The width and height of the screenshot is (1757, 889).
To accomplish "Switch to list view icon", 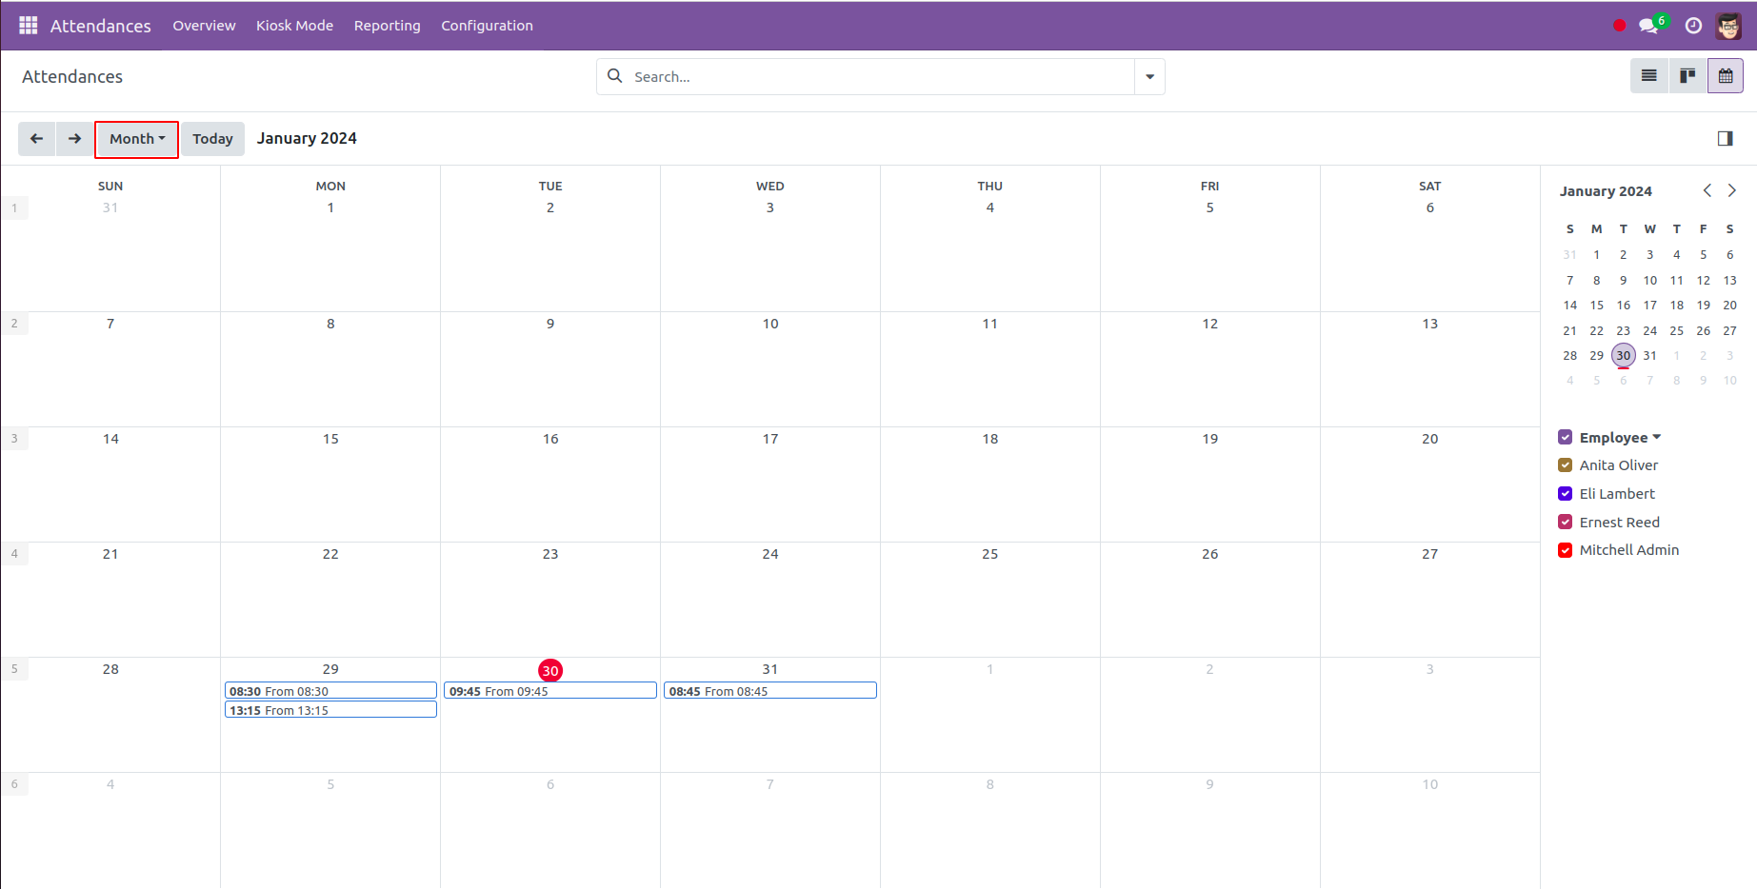I will click(1649, 76).
